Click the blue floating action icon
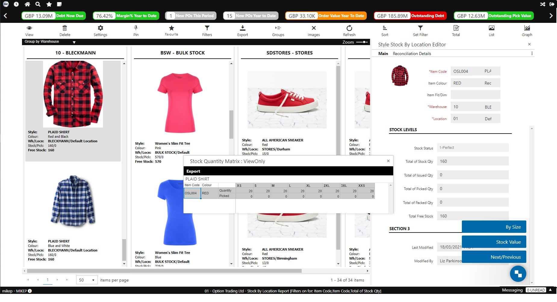 [518, 273]
